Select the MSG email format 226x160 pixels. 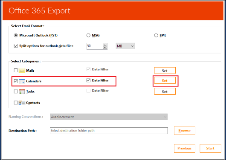point(88,35)
